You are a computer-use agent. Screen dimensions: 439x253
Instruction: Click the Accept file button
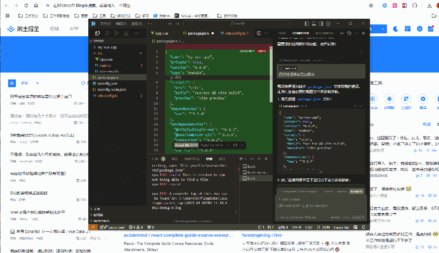186,145
